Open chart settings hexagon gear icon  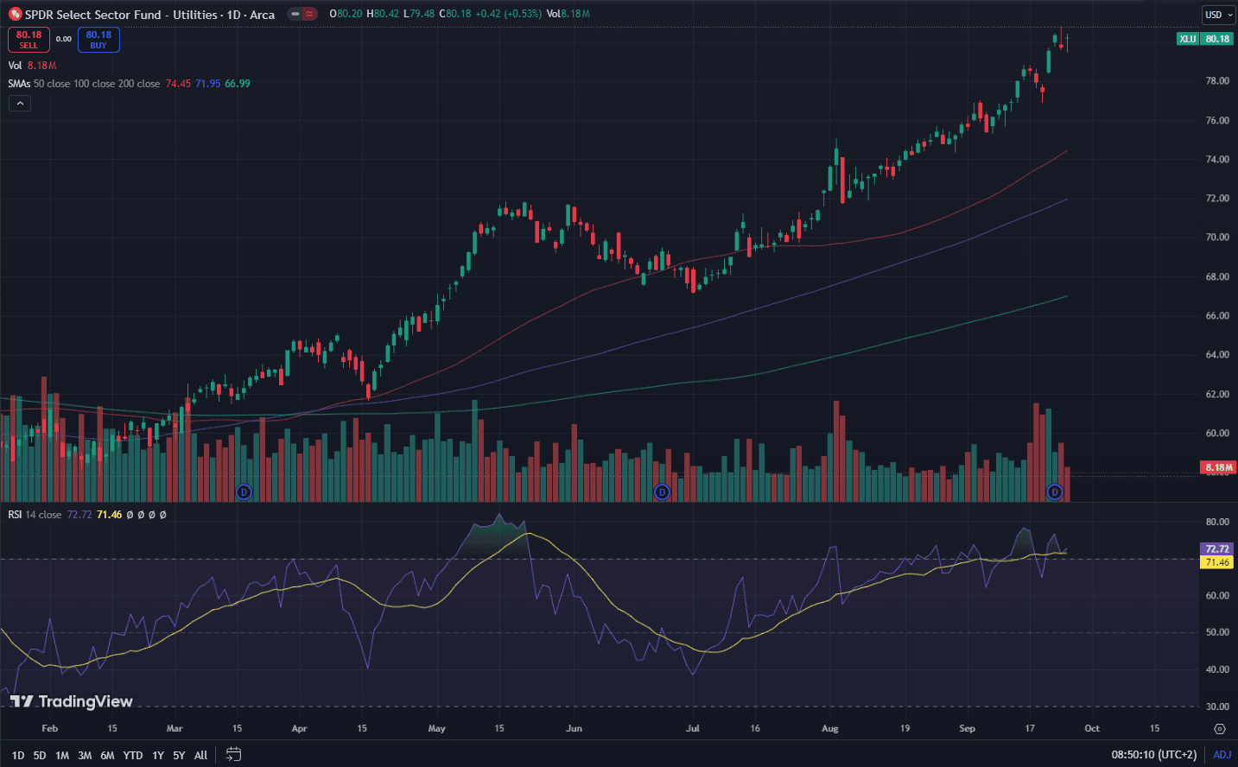(1219, 729)
